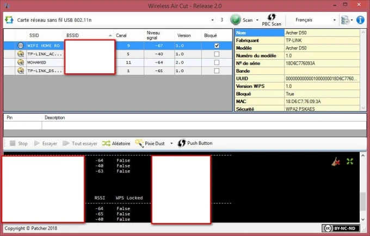Tick the Bloqué checkbox for MOHAMED

[x=217, y=62]
